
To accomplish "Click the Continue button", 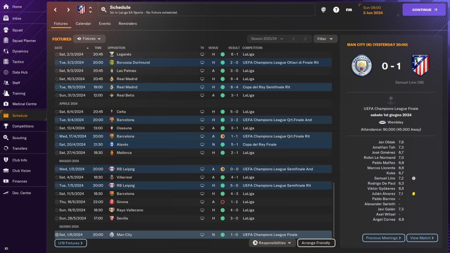I will 425,10.
